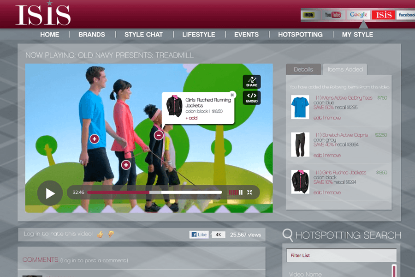This screenshot has width=415, height=277.
Task: Open the IMDb shortcut icon
Action: coord(308,15)
